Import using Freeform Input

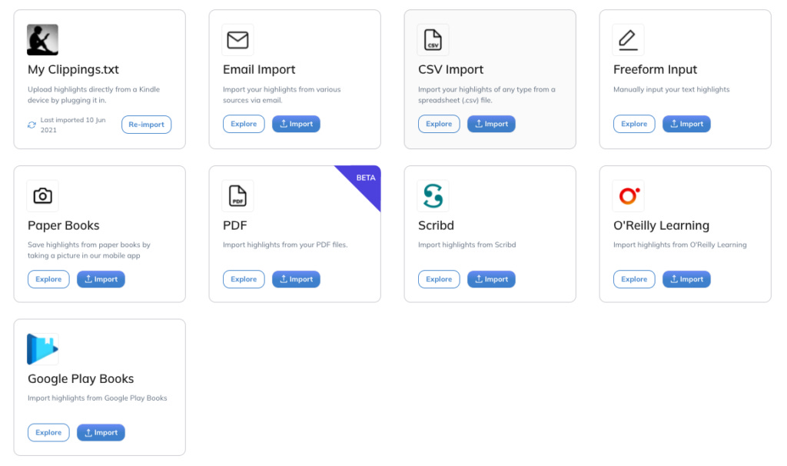(686, 124)
